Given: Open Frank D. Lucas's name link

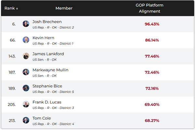Looking at the screenshot, I should tap(47, 102).
